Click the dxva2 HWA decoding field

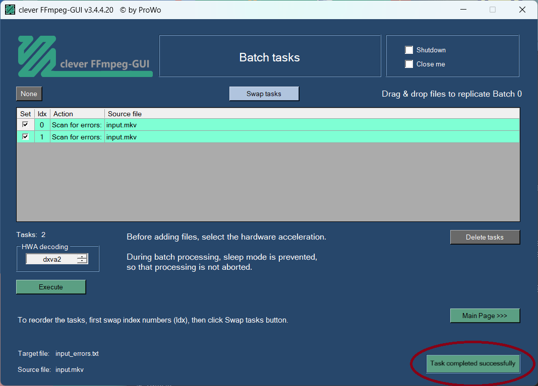(x=52, y=259)
